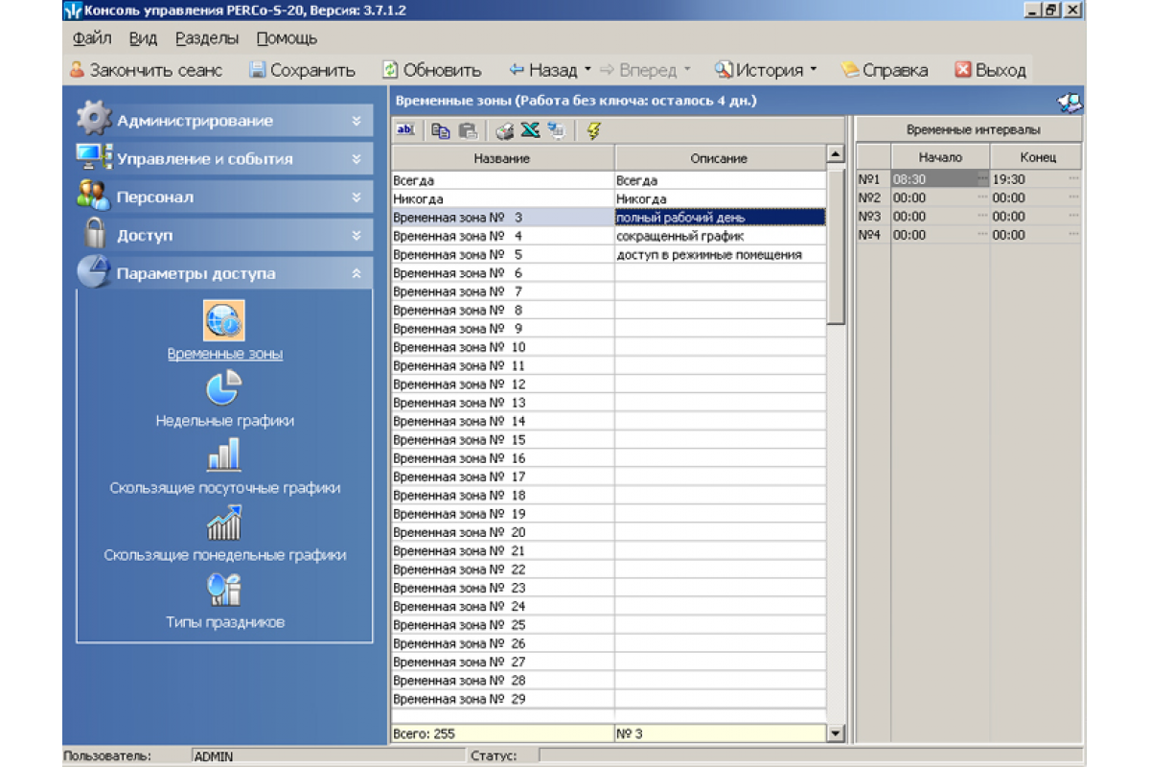The width and height of the screenshot is (1150, 767).
Task: Click the Параметры доступа section icon
Action: [x=94, y=271]
